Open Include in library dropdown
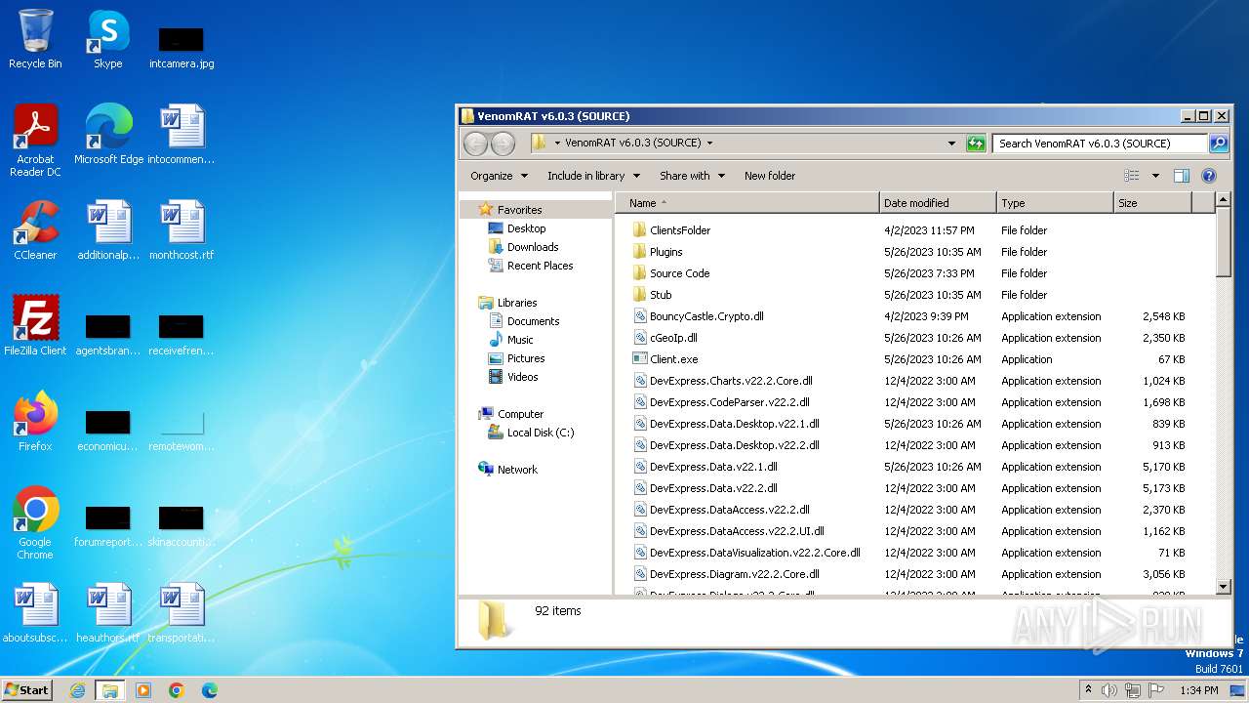 [x=593, y=176]
